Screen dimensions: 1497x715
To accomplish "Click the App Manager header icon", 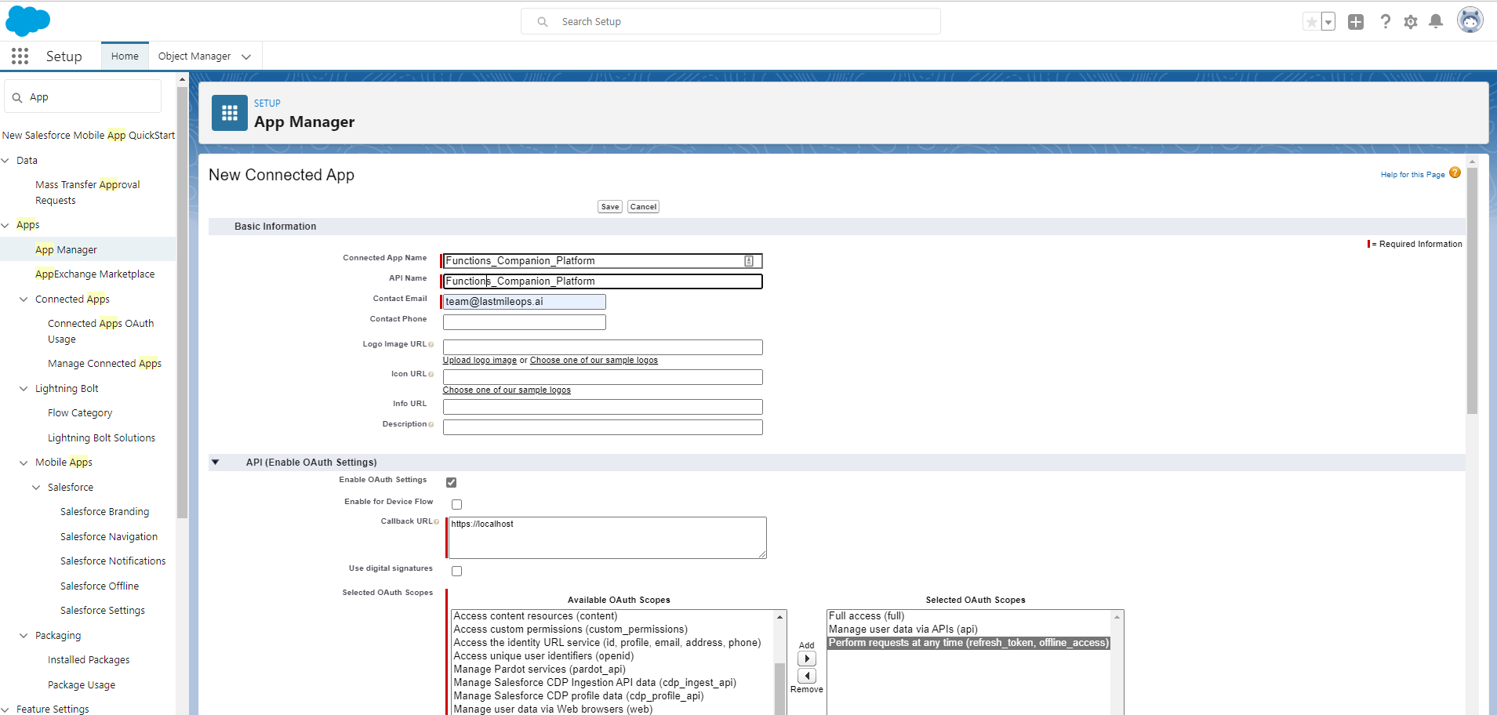I will pos(230,113).
